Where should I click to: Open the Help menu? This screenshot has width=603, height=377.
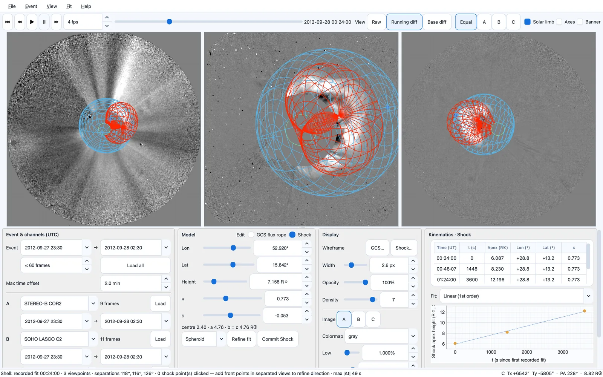(x=86, y=6)
